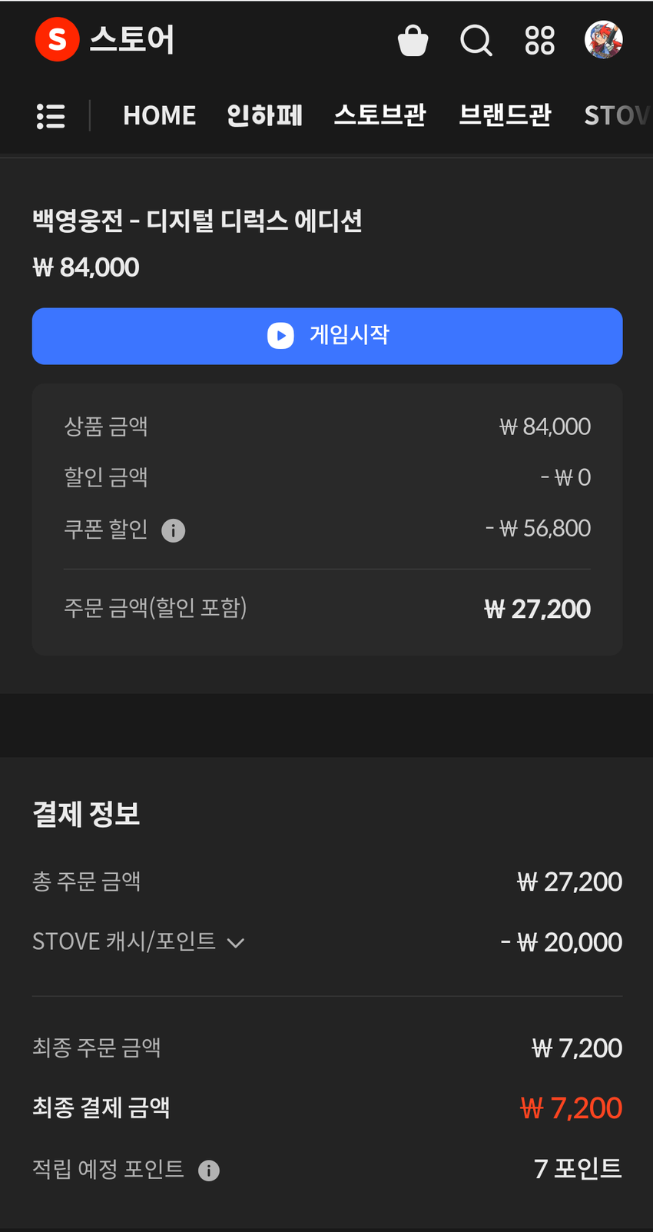Image resolution: width=653 pixels, height=1232 pixels.
Task: Show coupon discount info tooltip
Action: (x=174, y=530)
